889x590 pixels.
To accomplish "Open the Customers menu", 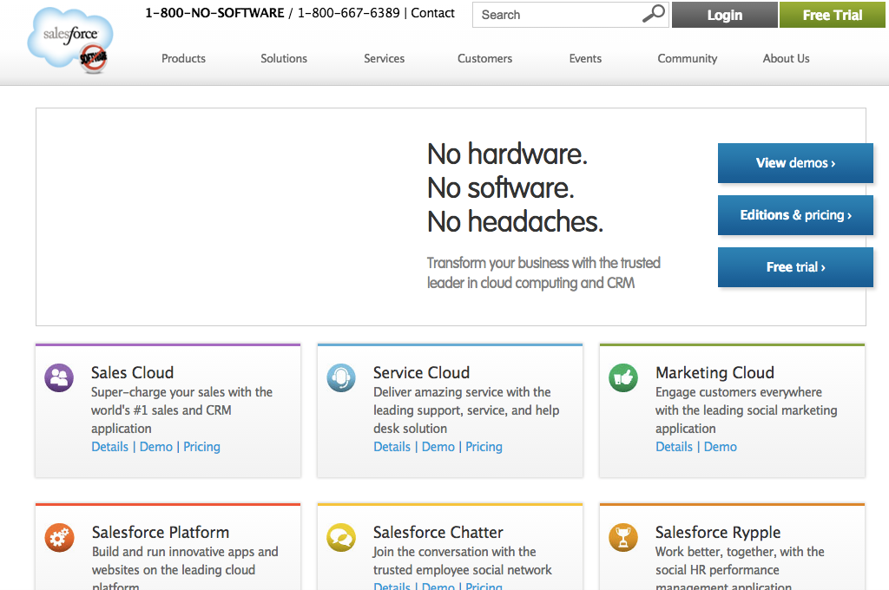I will click(x=484, y=59).
